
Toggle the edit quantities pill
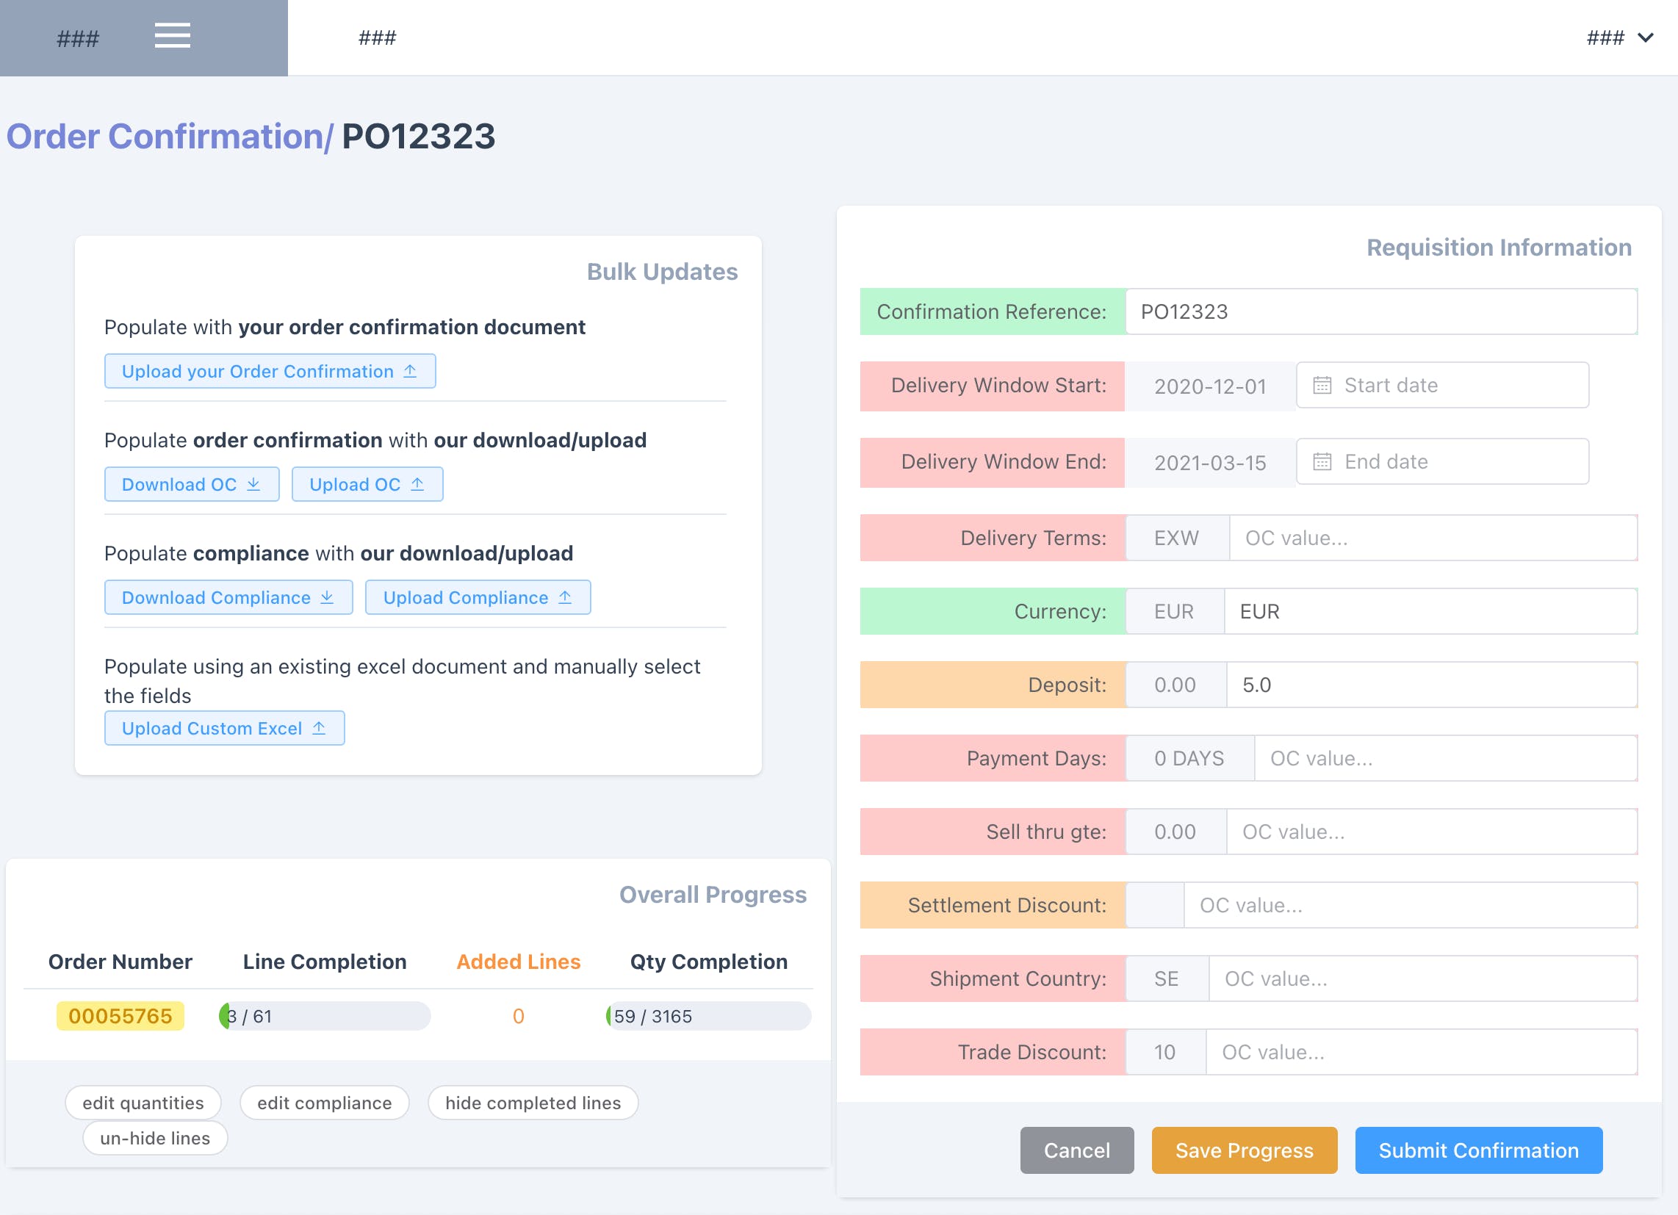(143, 1103)
